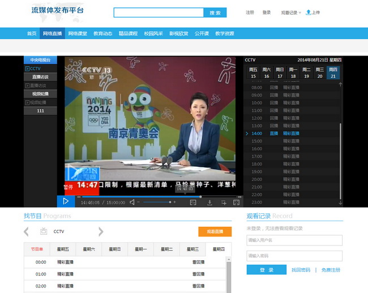This screenshot has width=368, height=293.
Task: Click the volume slider knob
Action: point(170,202)
